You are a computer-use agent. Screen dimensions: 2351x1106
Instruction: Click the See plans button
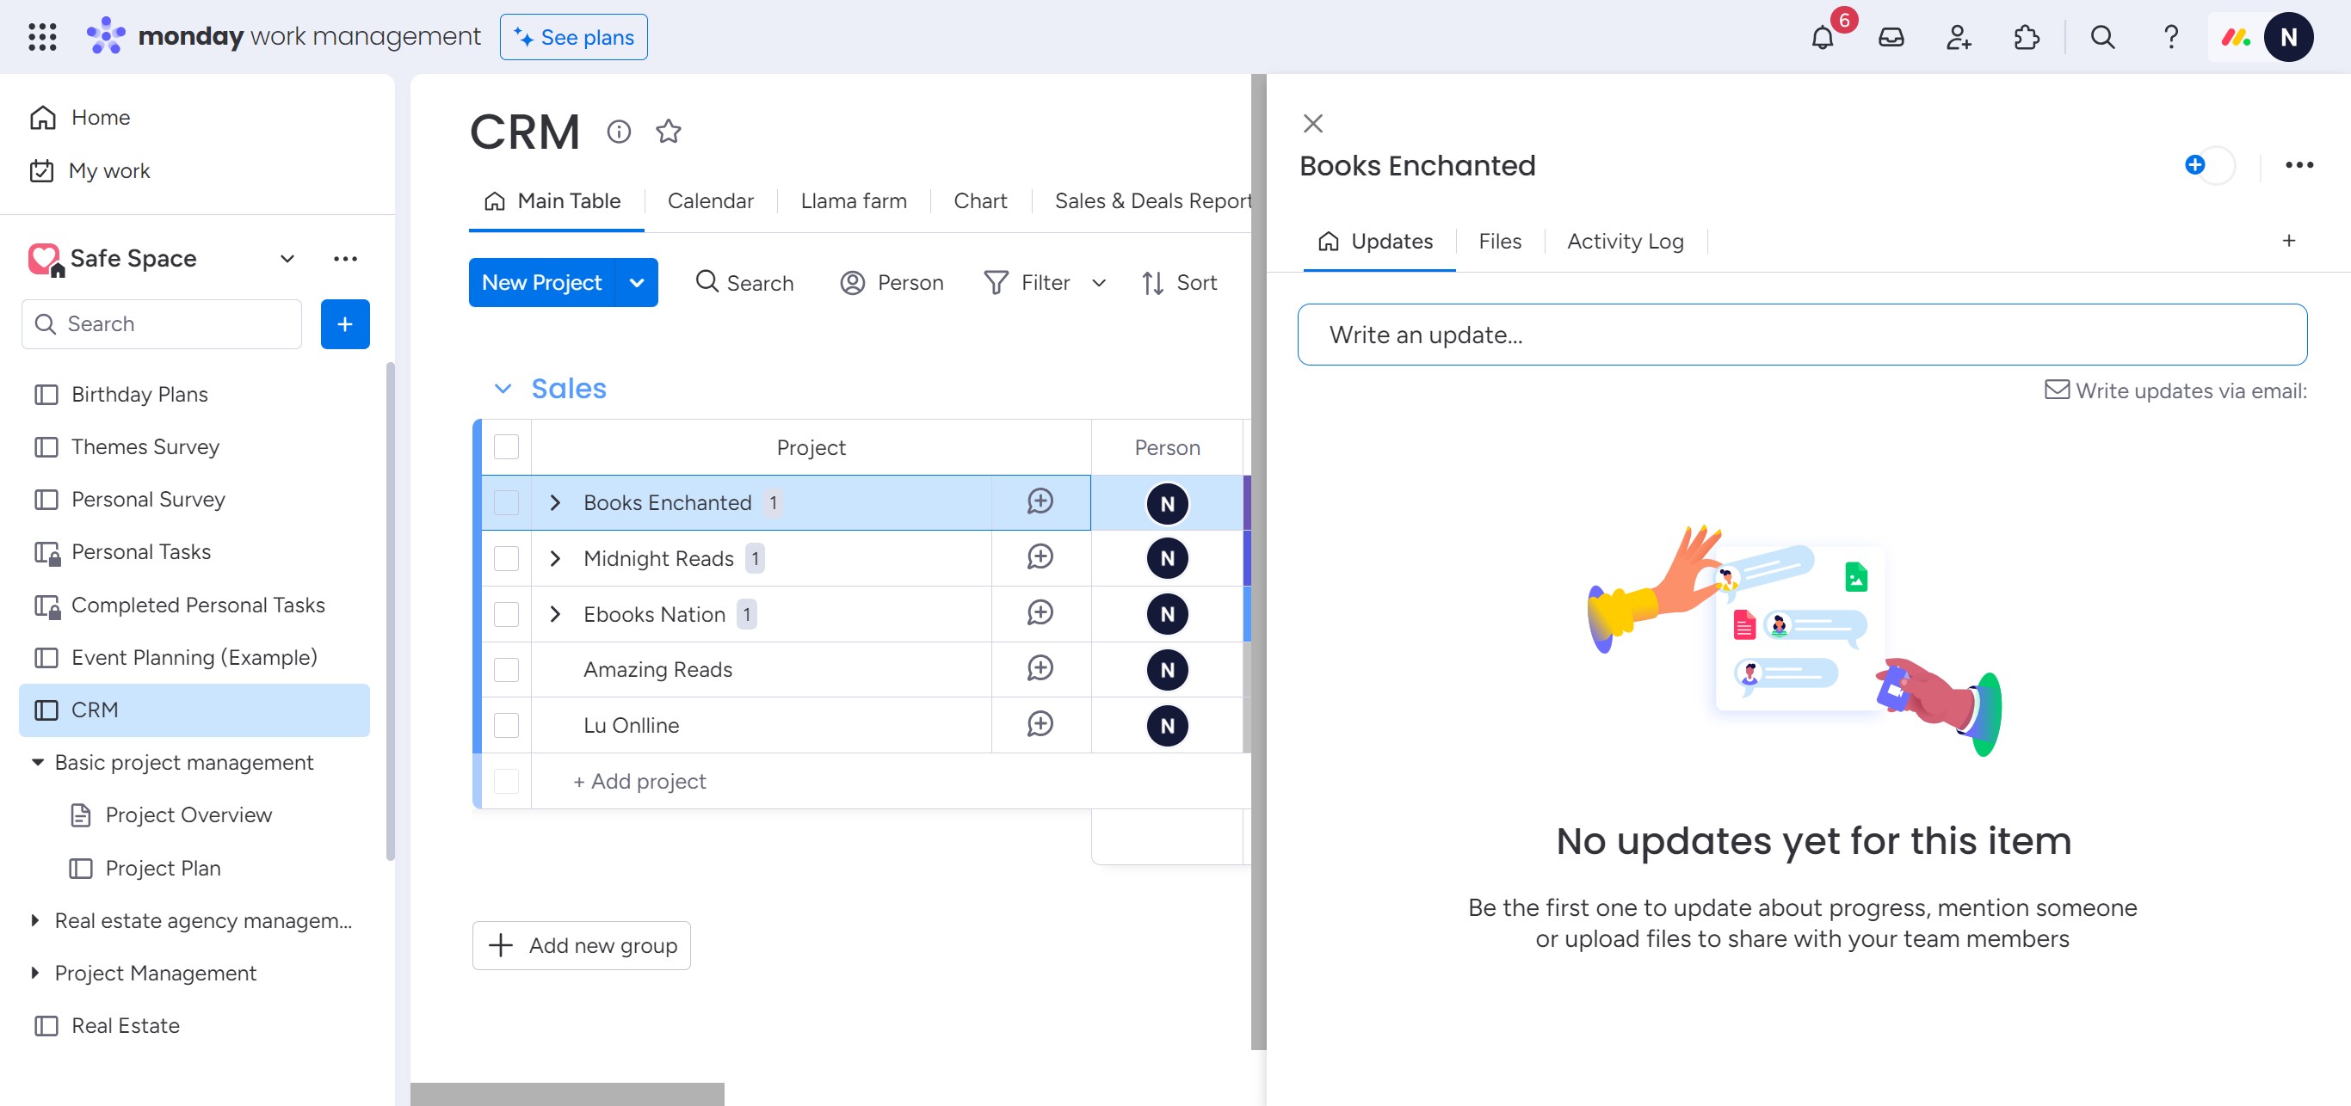(x=573, y=37)
